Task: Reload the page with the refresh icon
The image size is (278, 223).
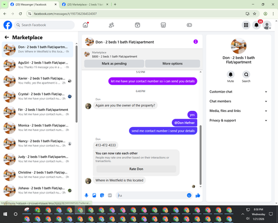Action: [21, 14]
